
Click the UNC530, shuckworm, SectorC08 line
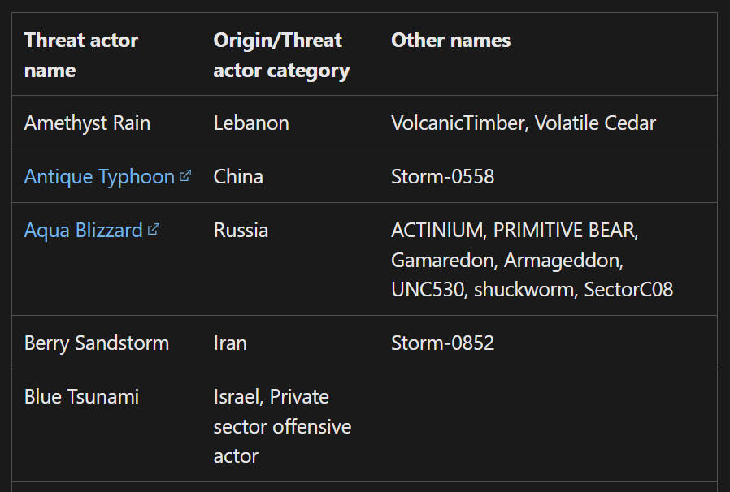pos(532,290)
